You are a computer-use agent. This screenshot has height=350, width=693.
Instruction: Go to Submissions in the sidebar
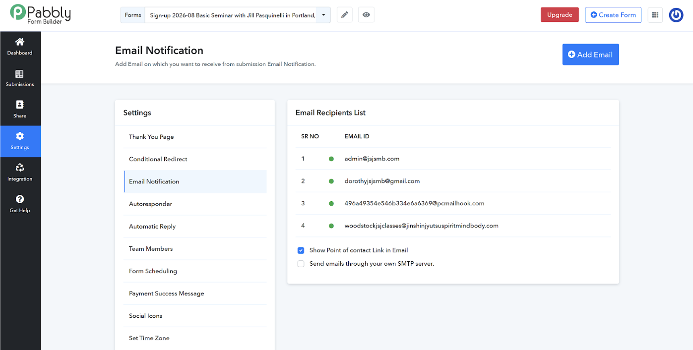(20, 78)
